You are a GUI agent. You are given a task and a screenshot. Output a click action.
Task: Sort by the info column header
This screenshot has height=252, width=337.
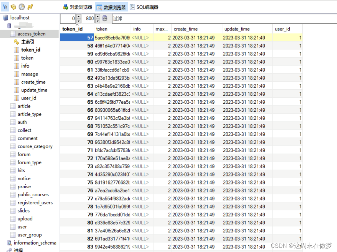click(142, 29)
